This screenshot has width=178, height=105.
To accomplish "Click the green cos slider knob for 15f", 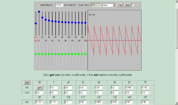I will point(85,54).
